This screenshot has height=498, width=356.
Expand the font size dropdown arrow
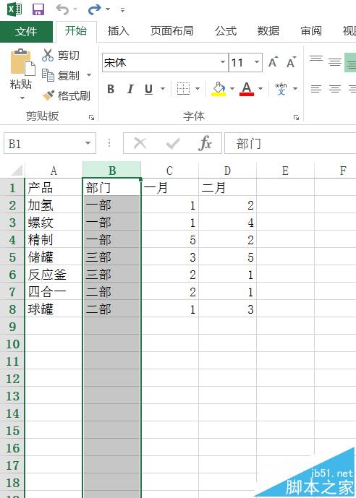click(257, 62)
